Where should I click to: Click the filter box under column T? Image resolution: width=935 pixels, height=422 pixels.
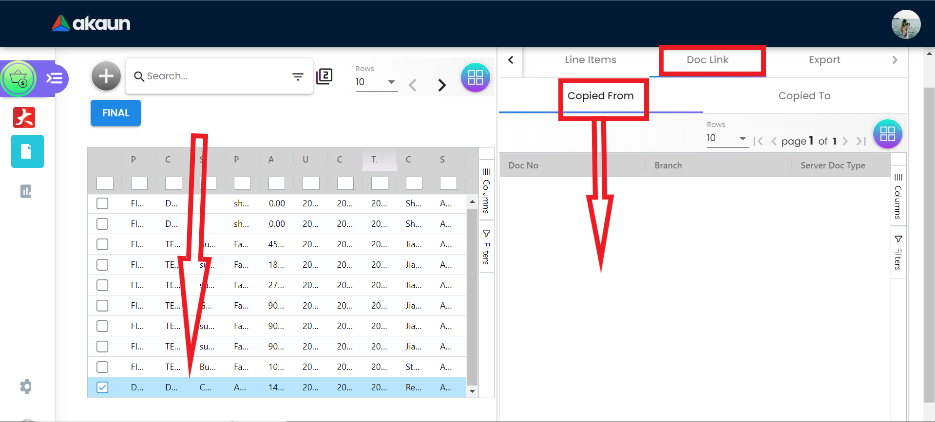click(380, 183)
